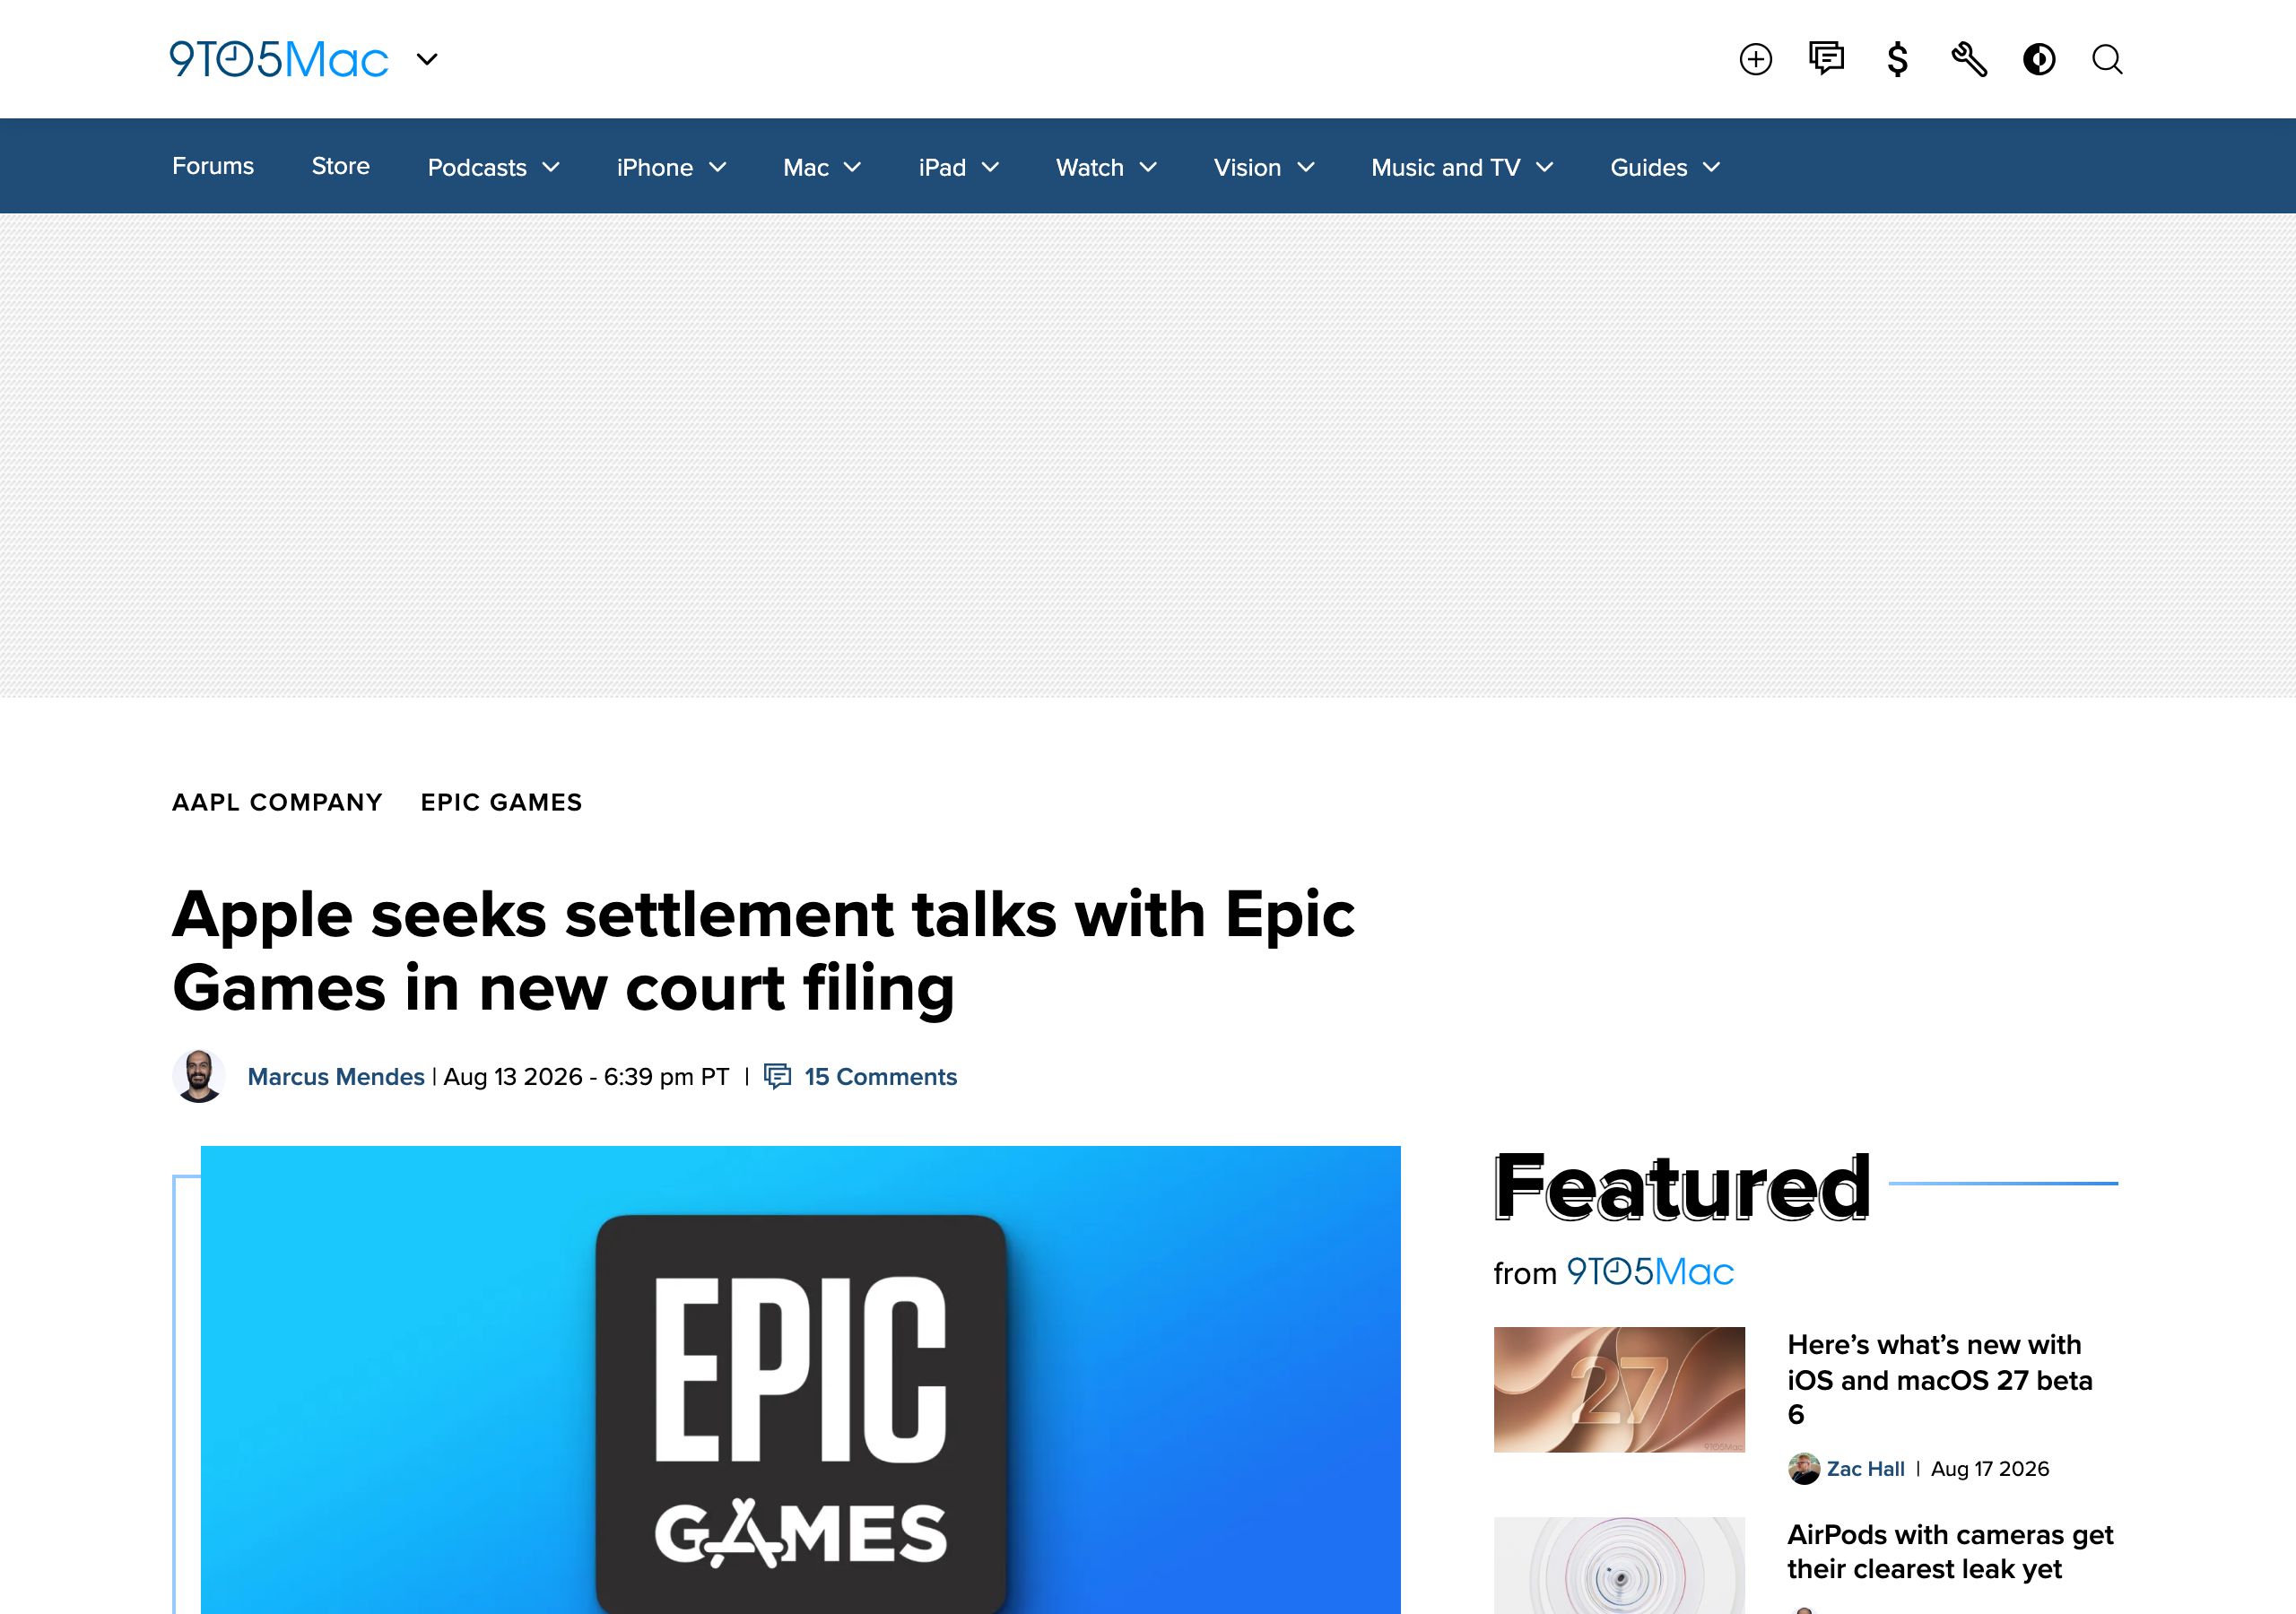
Task: Open "AirPods with cameras" leak article
Action: click(1950, 1552)
